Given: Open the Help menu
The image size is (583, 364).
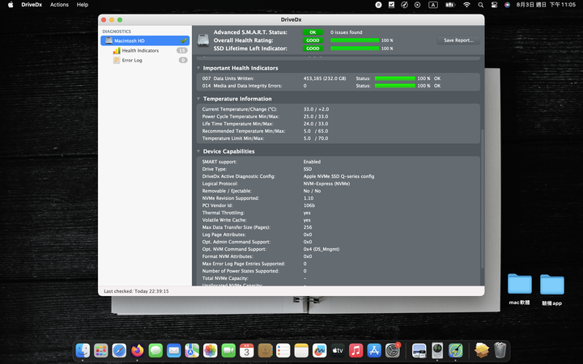Looking at the screenshot, I should (82, 5).
